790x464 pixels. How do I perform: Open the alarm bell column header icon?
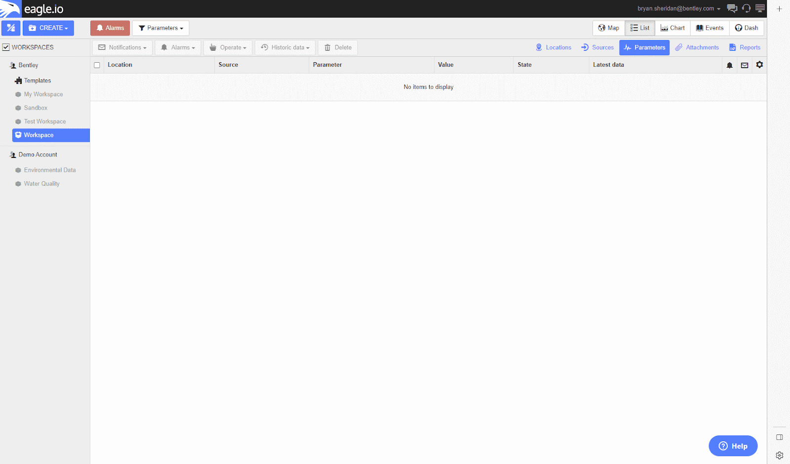click(729, 65)
